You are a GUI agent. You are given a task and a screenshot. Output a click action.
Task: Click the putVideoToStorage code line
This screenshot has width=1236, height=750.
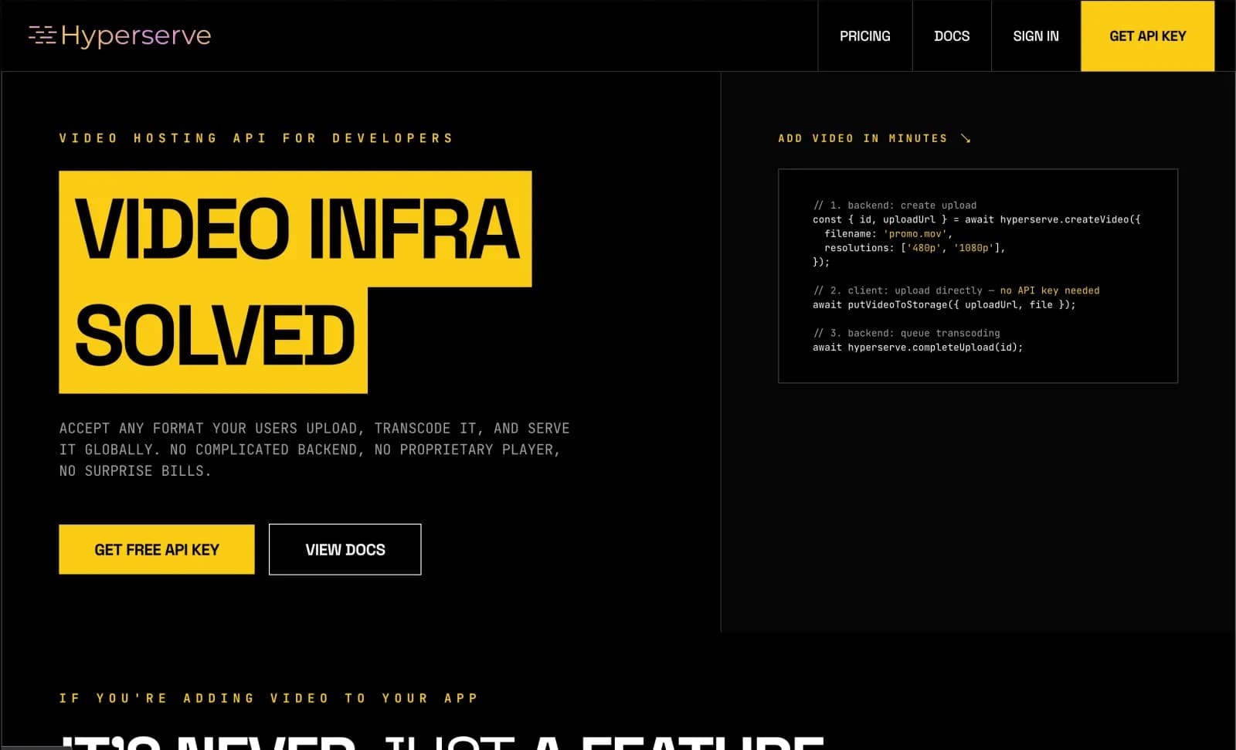(944, 305)
